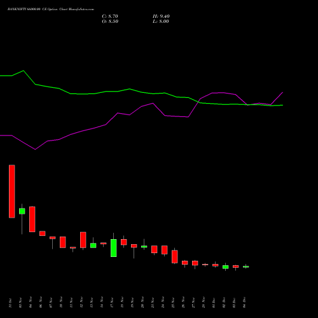318x318 pixels.
Task: Click the tall red 31 Oct candlestick
Action: click(12, 191)
